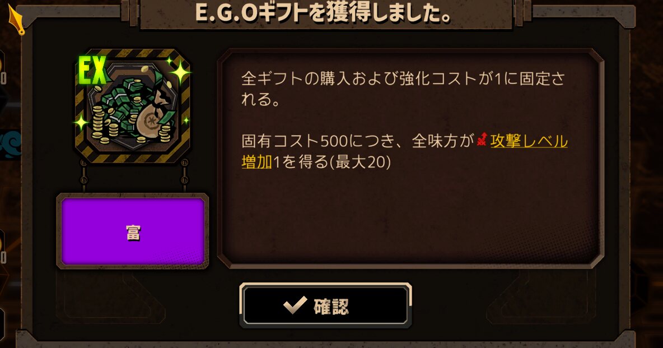Click the small sparkle beside the coin stacks
Image resolution: width=663 pixels, height=348 pixels.
(x=80, y=123)
